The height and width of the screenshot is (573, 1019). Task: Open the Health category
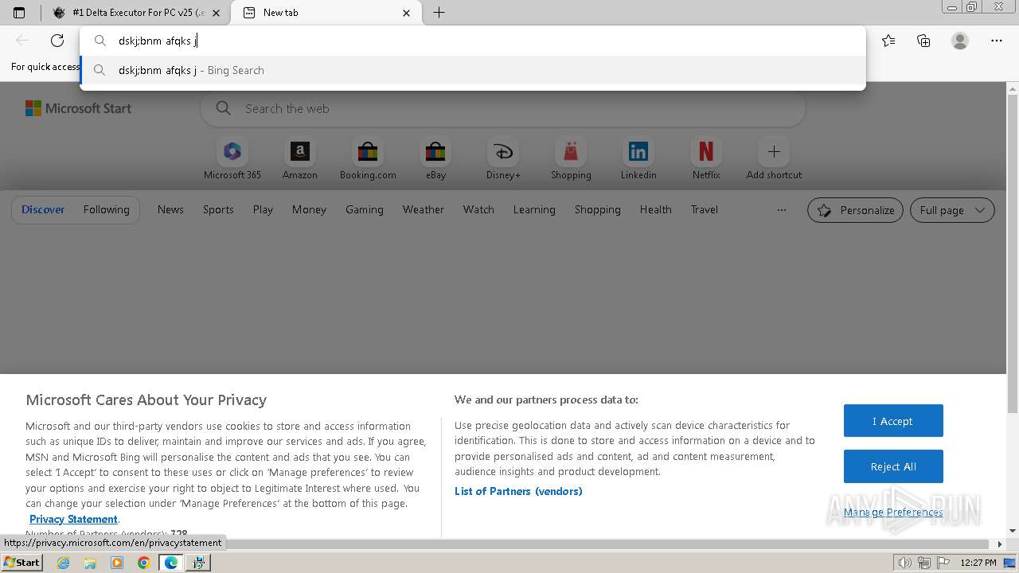[x=656, y=209]
